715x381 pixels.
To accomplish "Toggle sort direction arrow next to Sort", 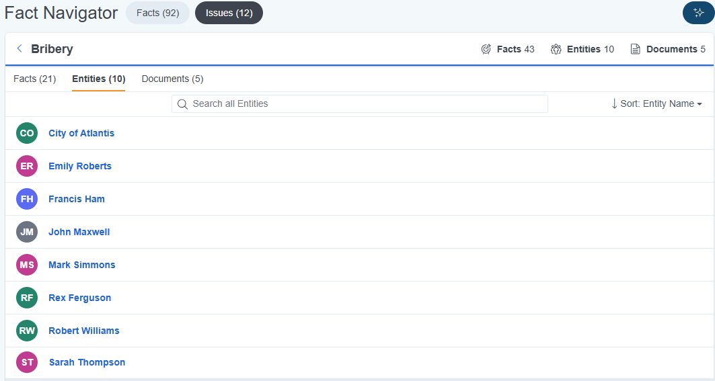I will click(x=614, y=103).
